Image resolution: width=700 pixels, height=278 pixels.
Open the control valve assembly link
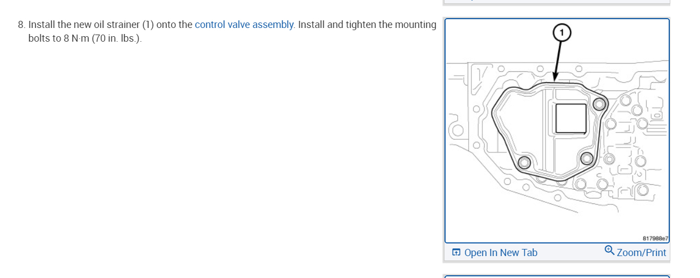244,25
